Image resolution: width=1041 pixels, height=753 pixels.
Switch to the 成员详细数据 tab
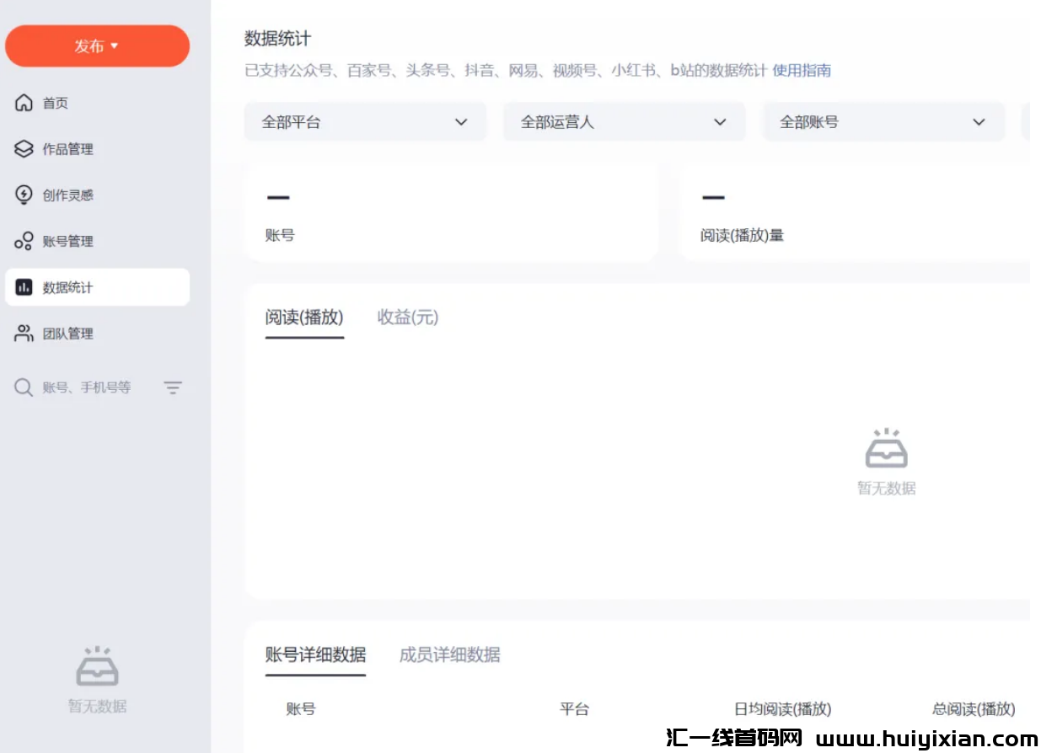pos(451,654)
